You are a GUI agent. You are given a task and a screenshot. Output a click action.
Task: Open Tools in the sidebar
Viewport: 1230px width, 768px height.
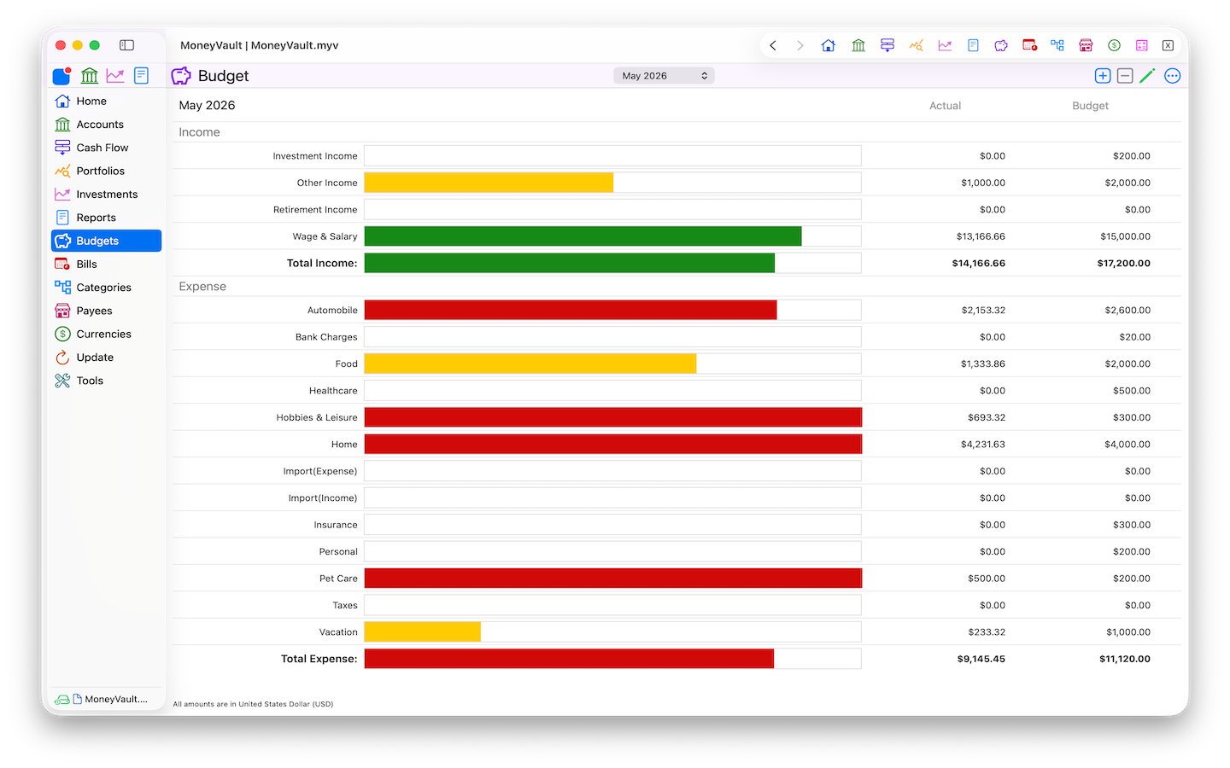pyautogui.click(x=106, y=381)
